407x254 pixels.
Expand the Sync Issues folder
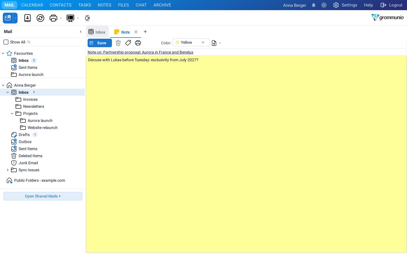click(x=8, y=170)
